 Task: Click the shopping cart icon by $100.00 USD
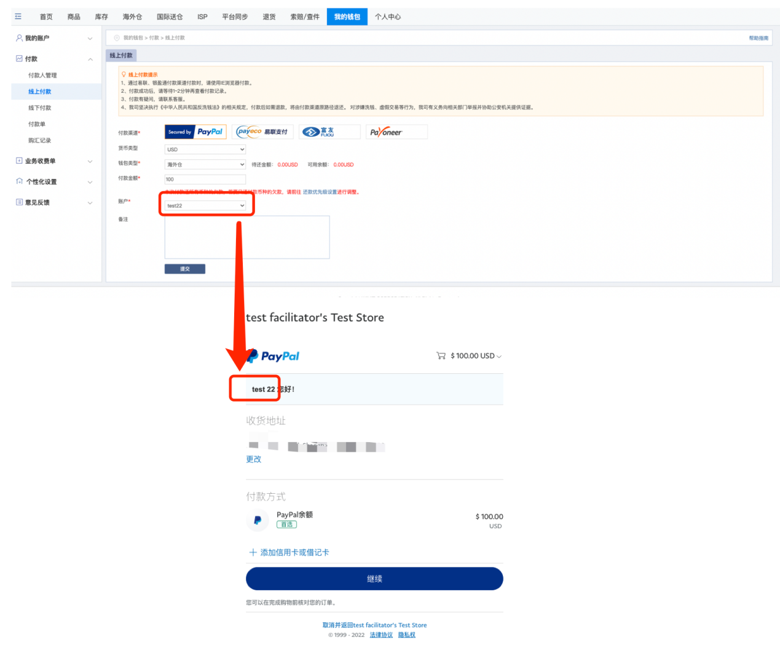coord(441,356)
